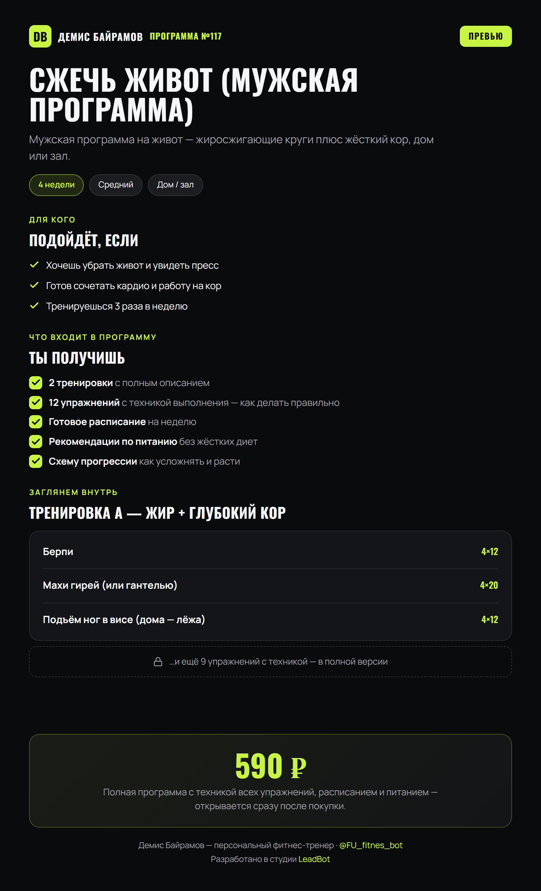Open the LeadBot studio link

coord(314,859)
